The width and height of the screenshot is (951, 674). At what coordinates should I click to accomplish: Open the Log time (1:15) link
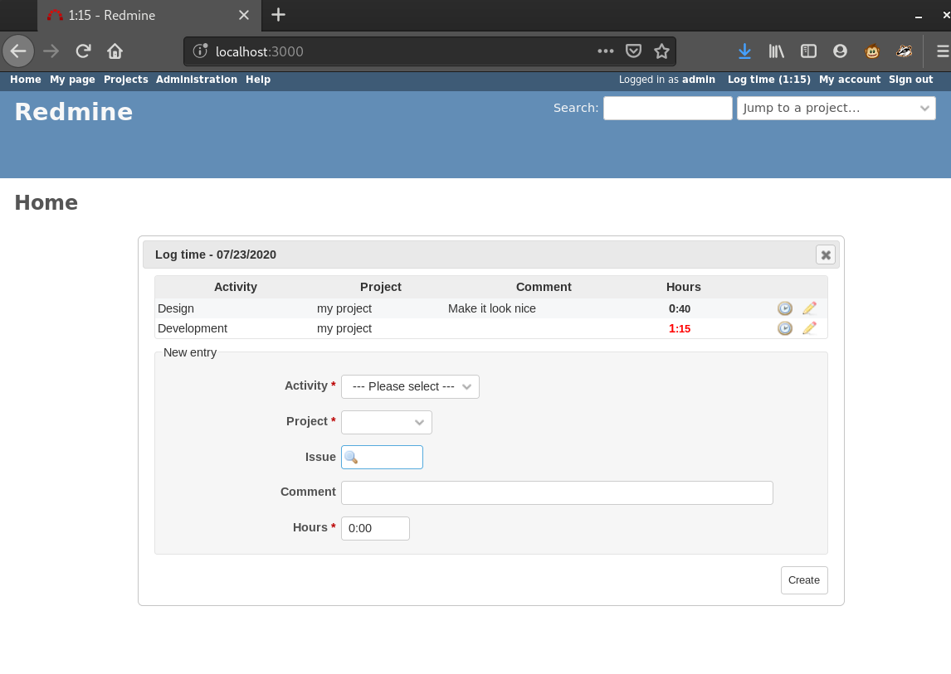[x=768, y=80]
